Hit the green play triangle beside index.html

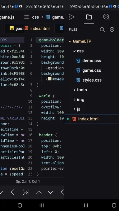click(68, 119)
